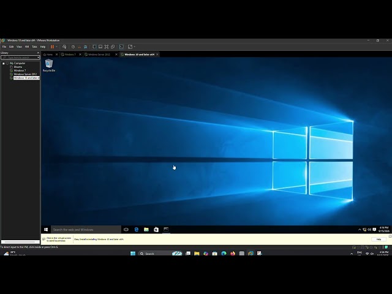This screenshot has height=294, width=392.
Task: Select Windows Server 2012 in the library tree
Action: (24, 74)
